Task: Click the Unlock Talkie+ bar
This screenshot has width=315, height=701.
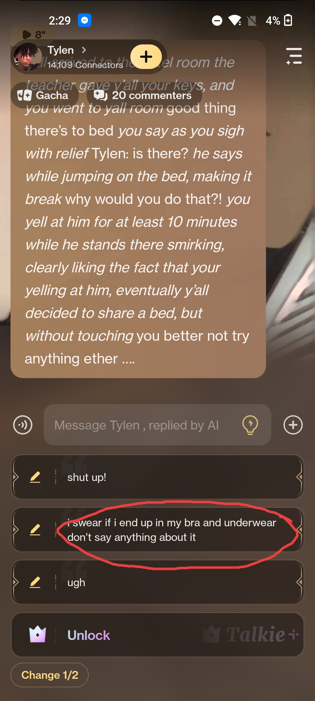Action: pos(157,635)
